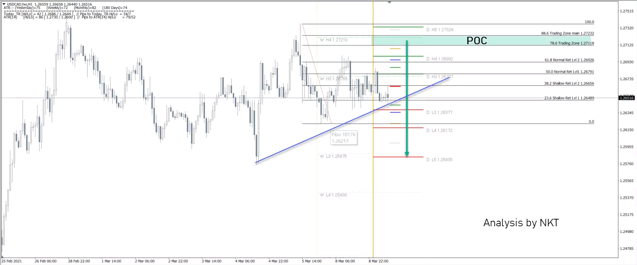
Task: Click the W L4 1.25430 pivot label
Action: (x=333, y=195)
